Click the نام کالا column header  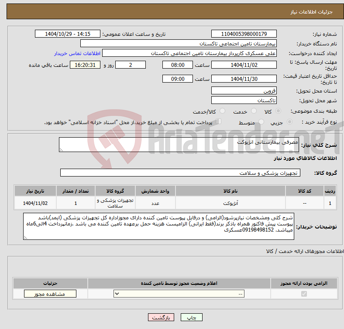tap(230, 191)
